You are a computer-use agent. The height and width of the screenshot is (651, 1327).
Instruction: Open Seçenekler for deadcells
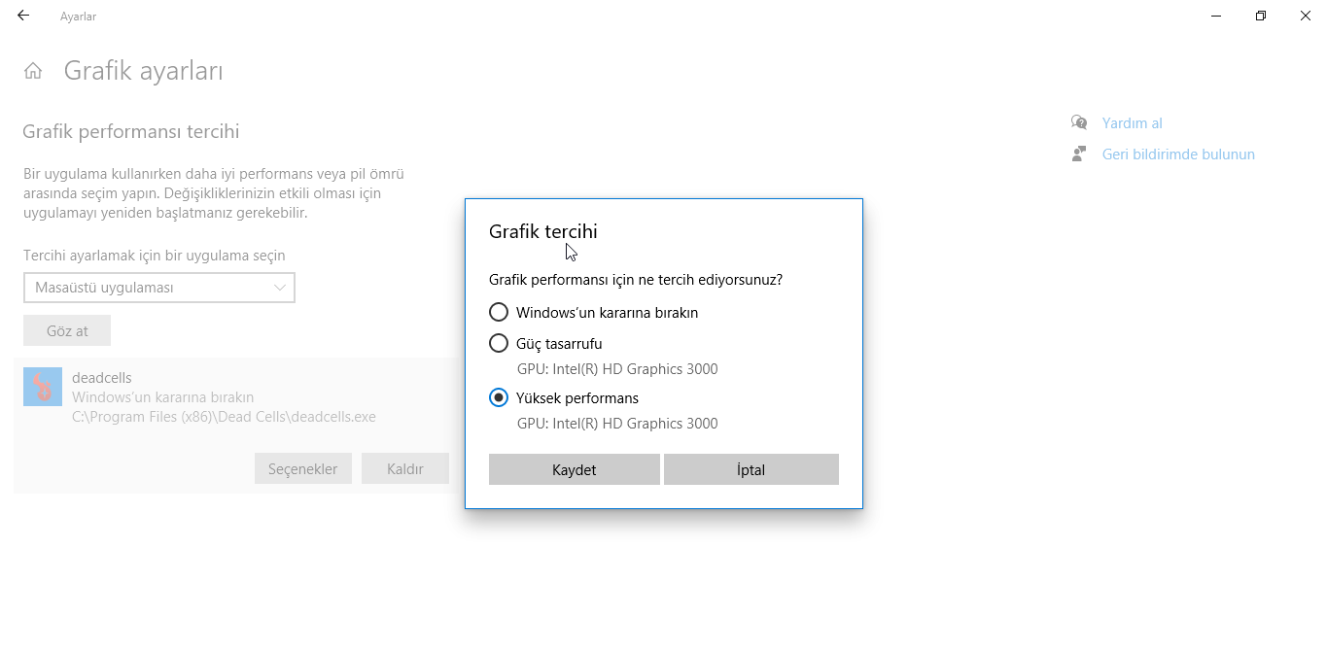tap(302, 469)
